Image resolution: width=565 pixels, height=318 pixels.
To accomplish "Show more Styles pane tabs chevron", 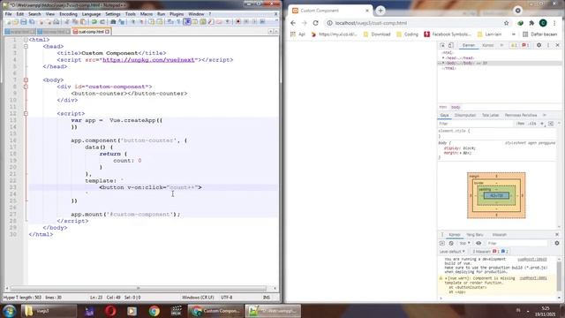I will [x=545, y=115].
